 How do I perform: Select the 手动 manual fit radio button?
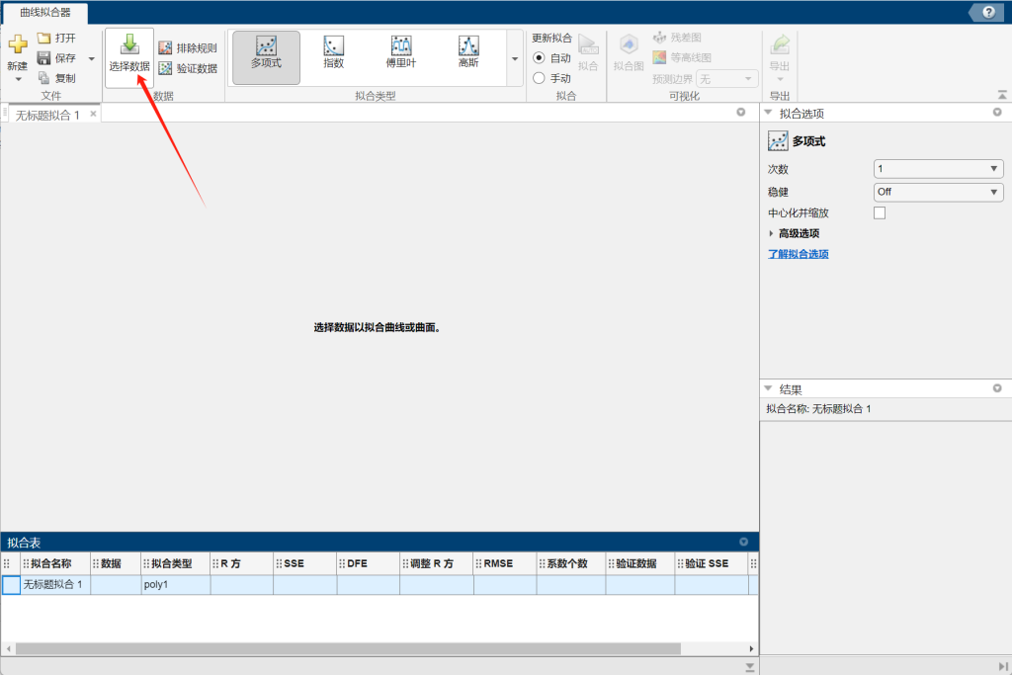click(540, 78)
